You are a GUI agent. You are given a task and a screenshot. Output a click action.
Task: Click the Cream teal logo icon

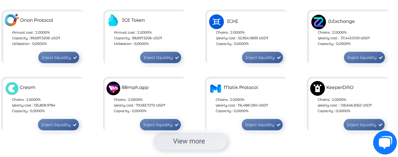(x=12, y=88)
